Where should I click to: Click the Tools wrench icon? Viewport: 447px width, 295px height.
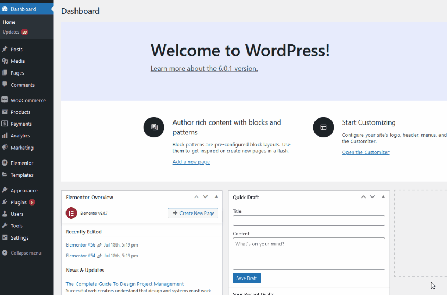click(x=5, y=225)
